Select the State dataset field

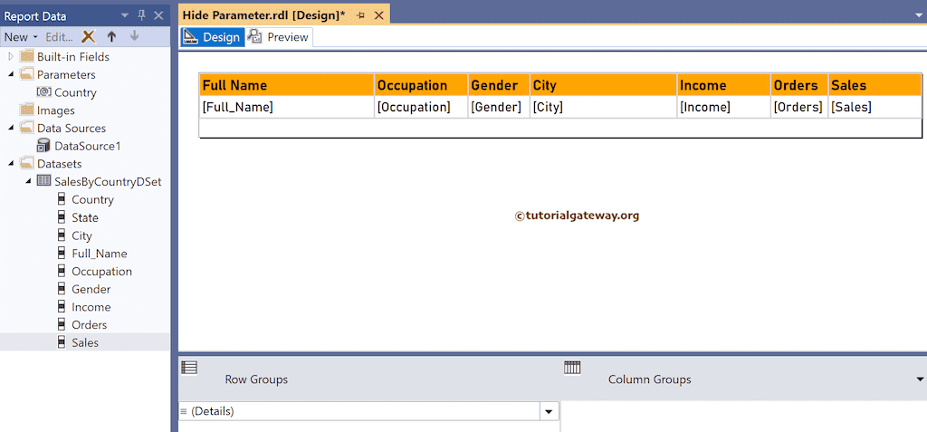85,217
